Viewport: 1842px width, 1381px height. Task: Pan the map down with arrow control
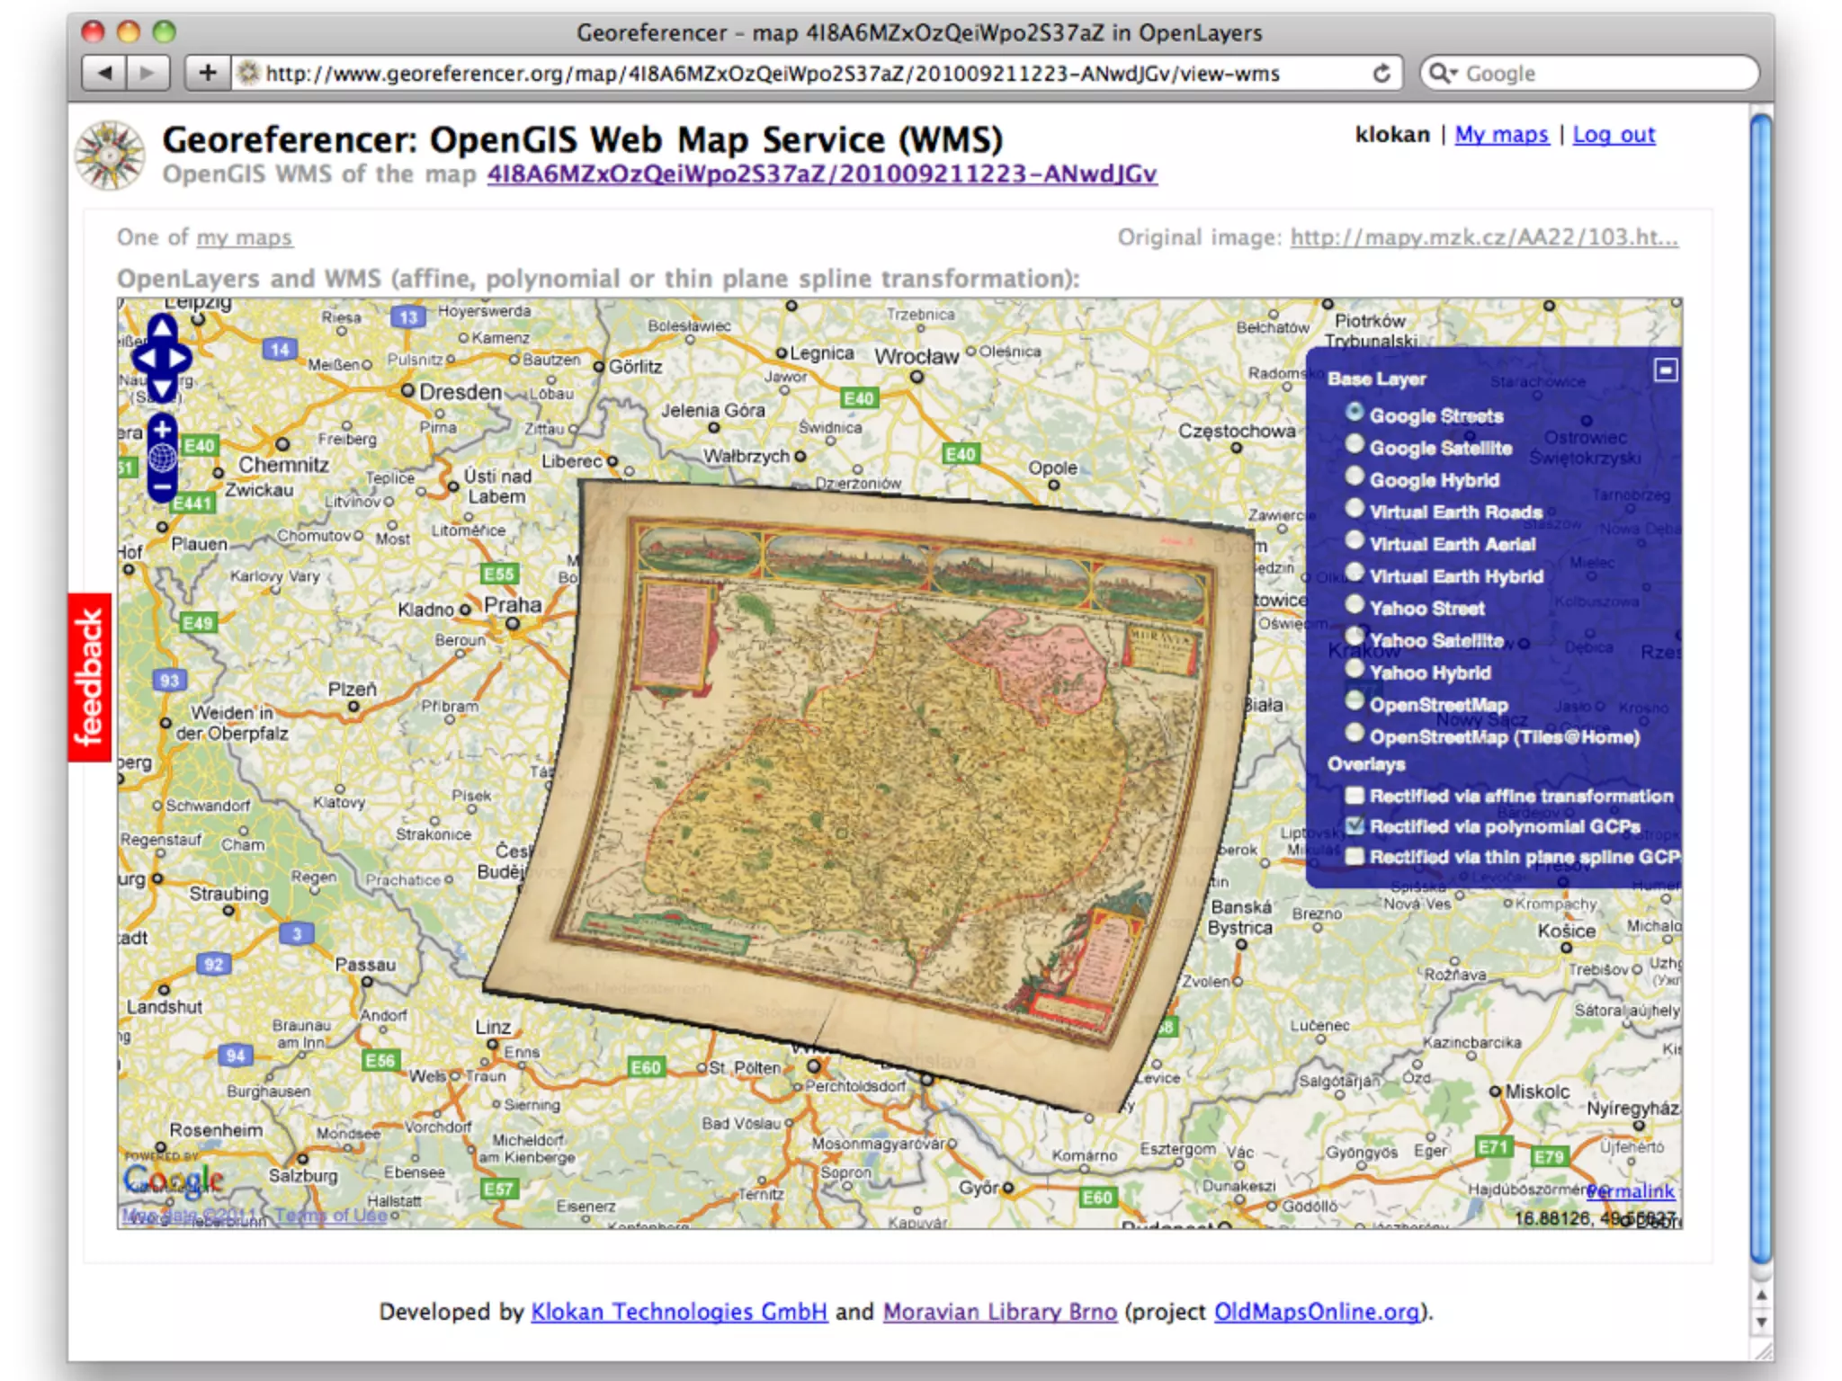[x=163, y=388]
